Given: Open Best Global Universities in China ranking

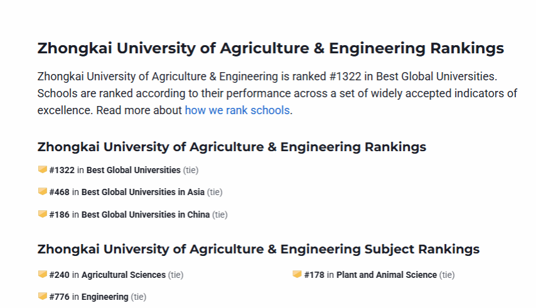Looking at the screenshot, I should click(146, 215).
